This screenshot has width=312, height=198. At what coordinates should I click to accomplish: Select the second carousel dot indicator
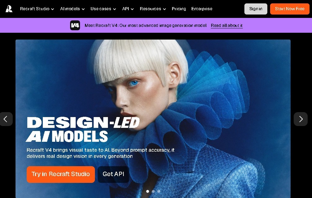point(153,191)
